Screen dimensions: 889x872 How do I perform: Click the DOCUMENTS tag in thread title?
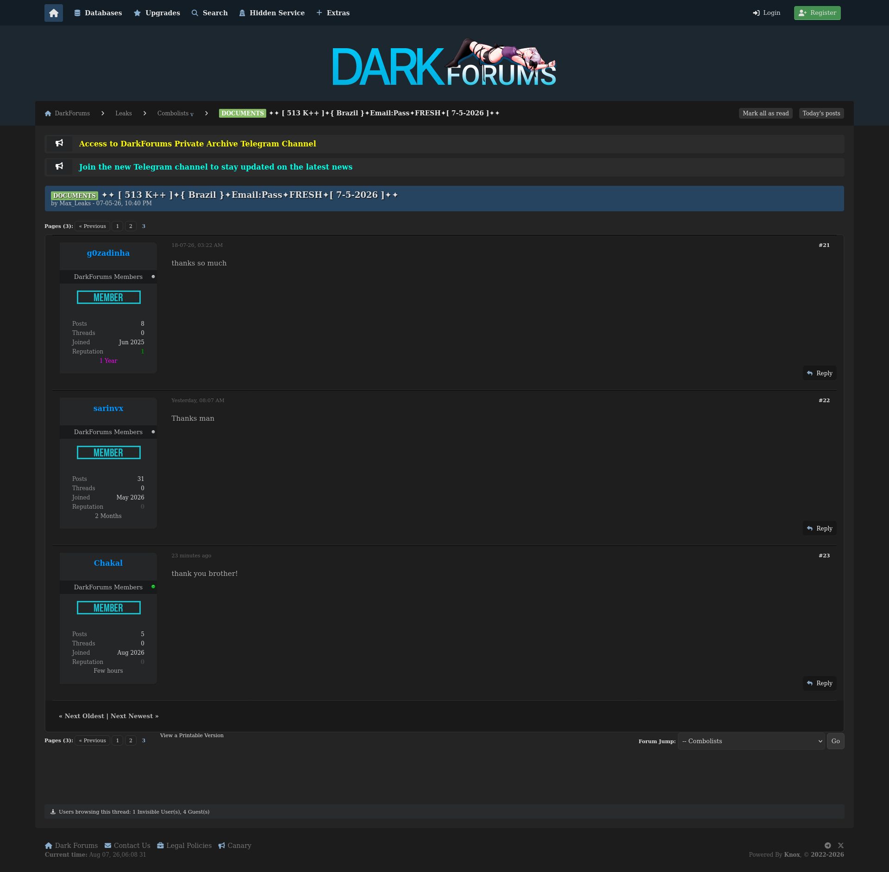[75, 196]
